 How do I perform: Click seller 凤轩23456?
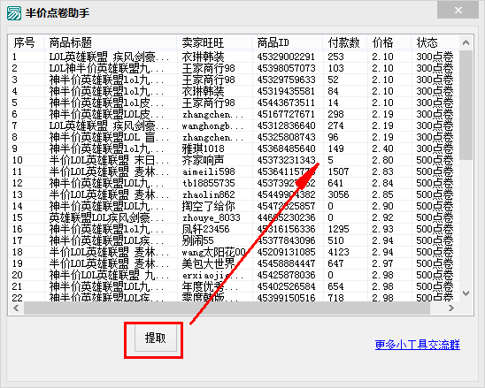pos(205,229)
